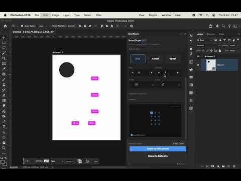Open the stroke line style dropdown
This screenshot has width=241, height=181.
point(70,161)
